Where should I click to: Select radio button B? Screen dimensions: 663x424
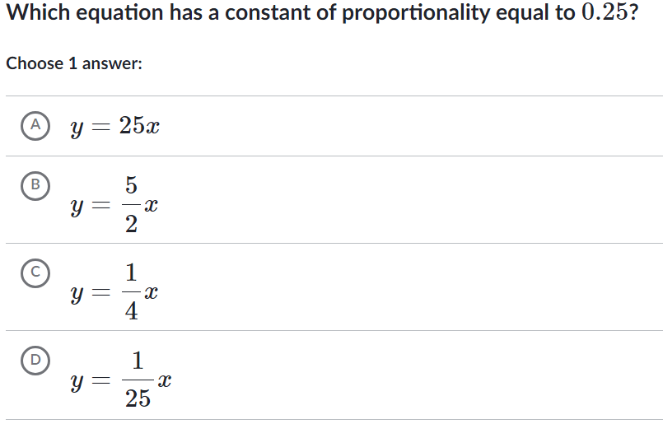tap(35, 185)
